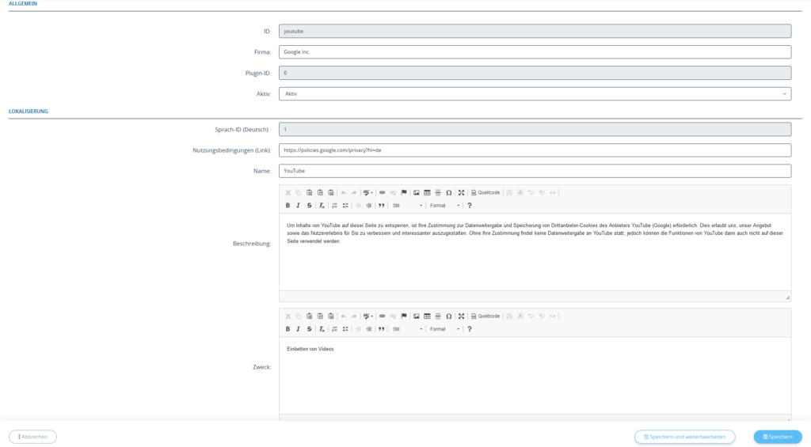Maximize the Beschreibung editor
The height and width of the screenshot is (447, 811).
pos(462,193)
